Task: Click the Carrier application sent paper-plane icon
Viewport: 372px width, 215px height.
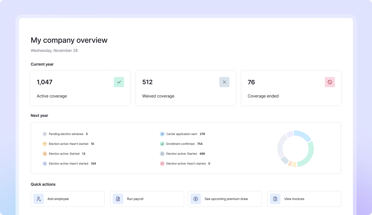Action: coord(162,134)
